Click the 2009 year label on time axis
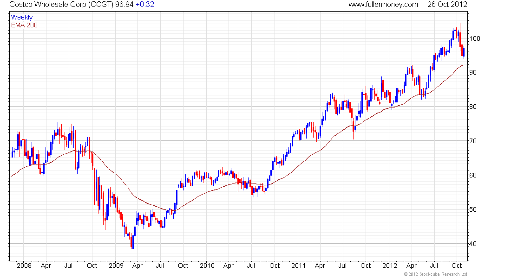 (116, 265)
